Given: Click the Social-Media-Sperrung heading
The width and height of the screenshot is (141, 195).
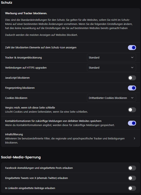Looking at the screenshot, I should [x=21, y=157].
